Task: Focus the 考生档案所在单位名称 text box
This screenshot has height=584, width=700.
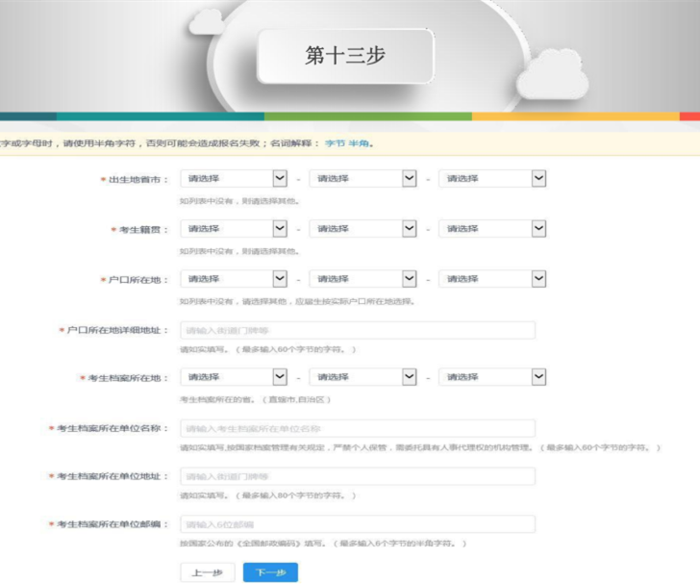Action: 357,428
